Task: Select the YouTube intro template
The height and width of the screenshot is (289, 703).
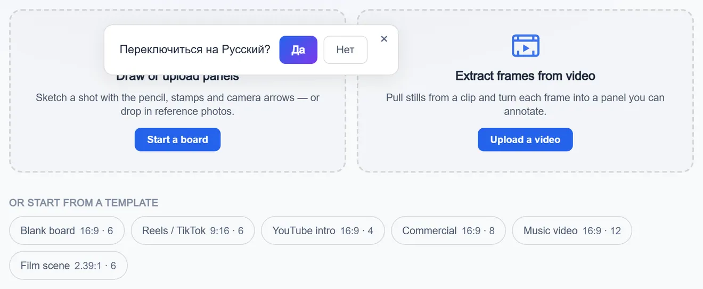Action: coord(323,230)
